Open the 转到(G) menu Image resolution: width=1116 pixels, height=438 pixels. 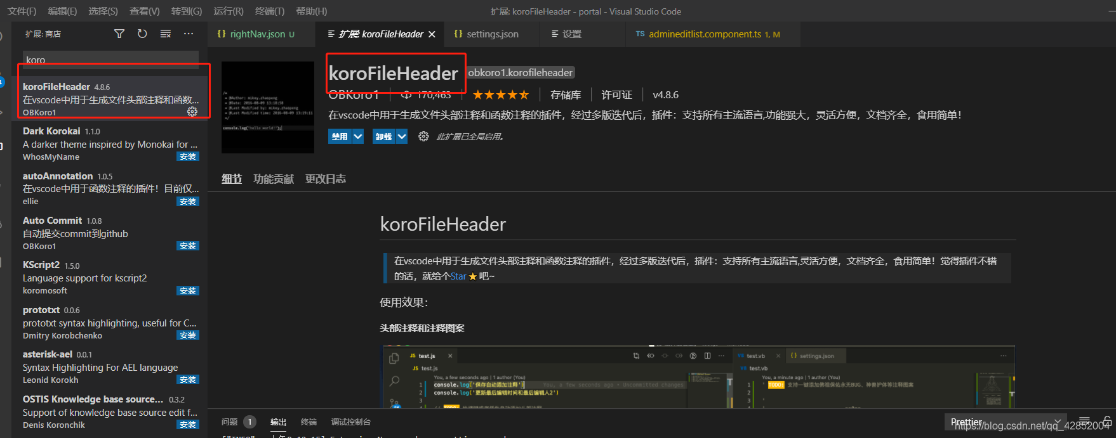187,11
